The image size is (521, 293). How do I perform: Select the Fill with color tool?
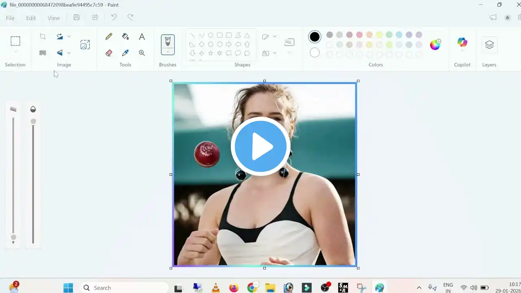click(125, 36)
